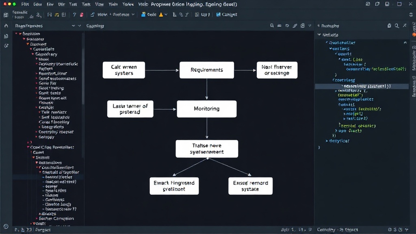
Task: Click the icon left of 'Wolw' in toolbar
Action: click(x=92, y=15)
